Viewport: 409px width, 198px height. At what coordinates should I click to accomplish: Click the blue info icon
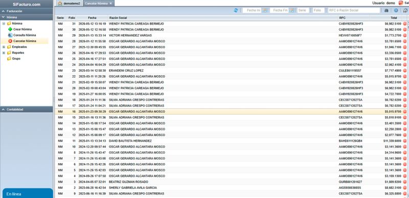pos(396,10)
